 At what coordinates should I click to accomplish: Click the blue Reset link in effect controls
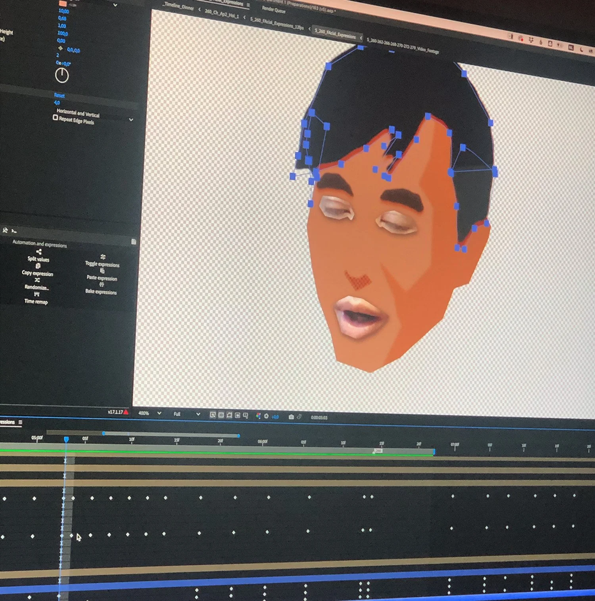click(x=59, y=95)
